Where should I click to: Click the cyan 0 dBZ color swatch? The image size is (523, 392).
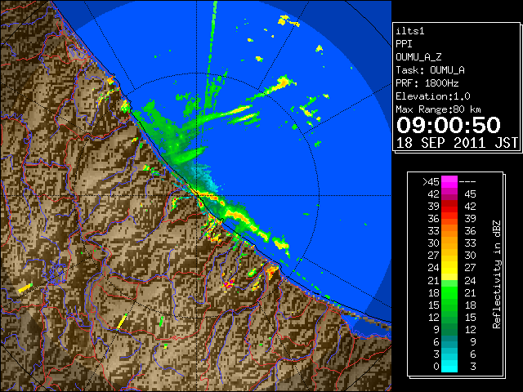click(x=449, y=366)
